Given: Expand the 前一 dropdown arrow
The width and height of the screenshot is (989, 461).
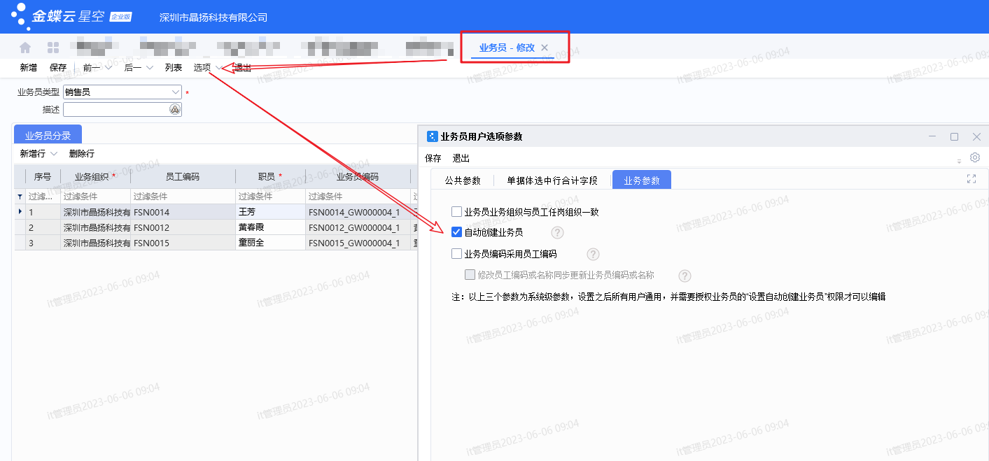Looking at the screenshot, I should coord(108,68).
